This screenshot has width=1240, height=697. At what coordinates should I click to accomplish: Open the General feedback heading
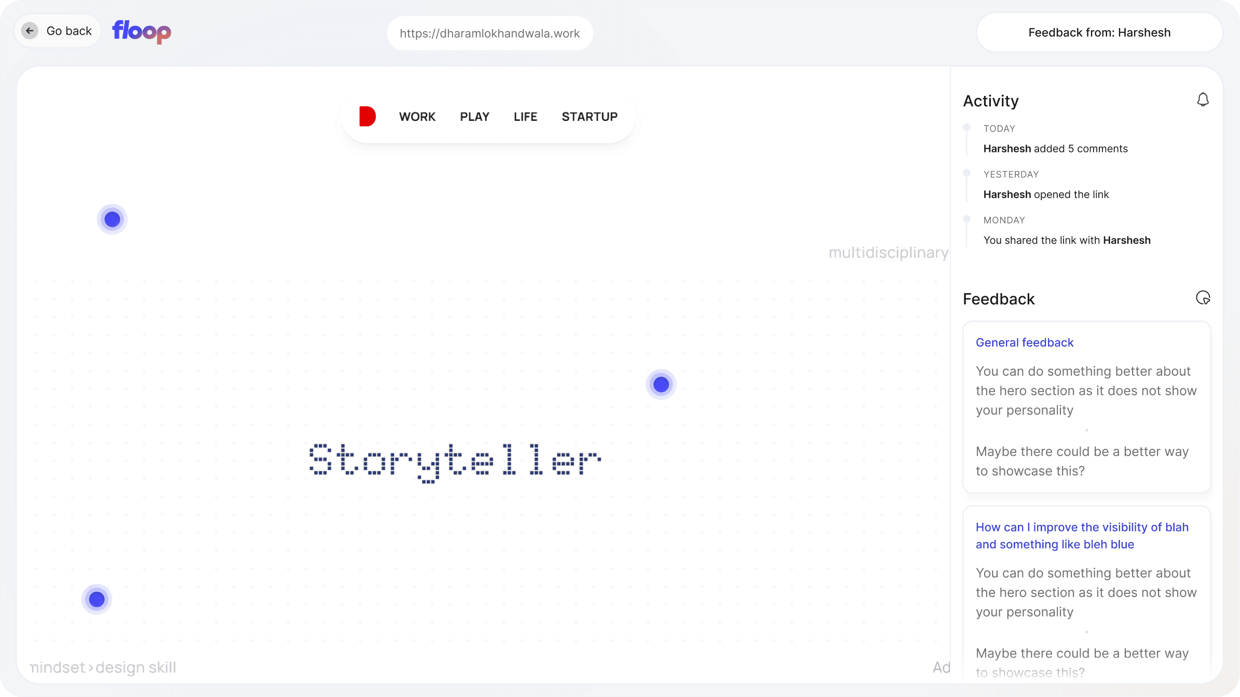coord(1024,343)
